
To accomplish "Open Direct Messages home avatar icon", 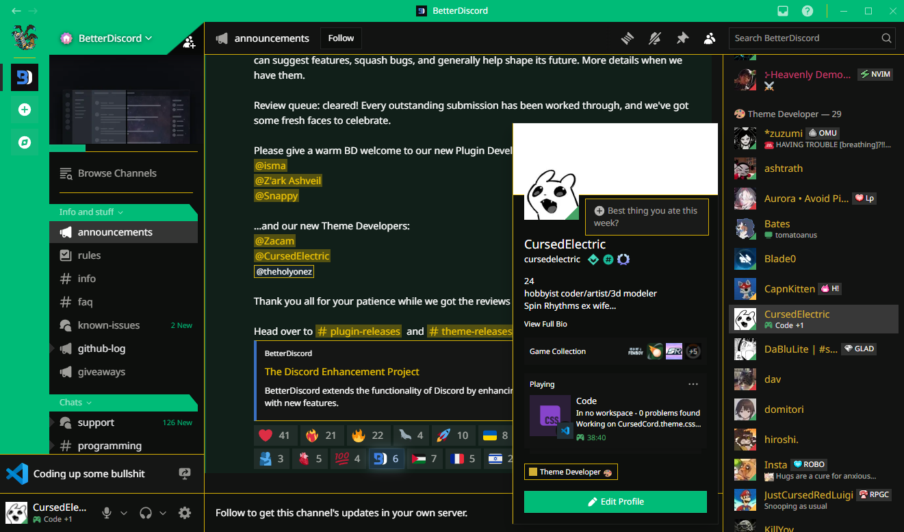I will tap(25, 37).
